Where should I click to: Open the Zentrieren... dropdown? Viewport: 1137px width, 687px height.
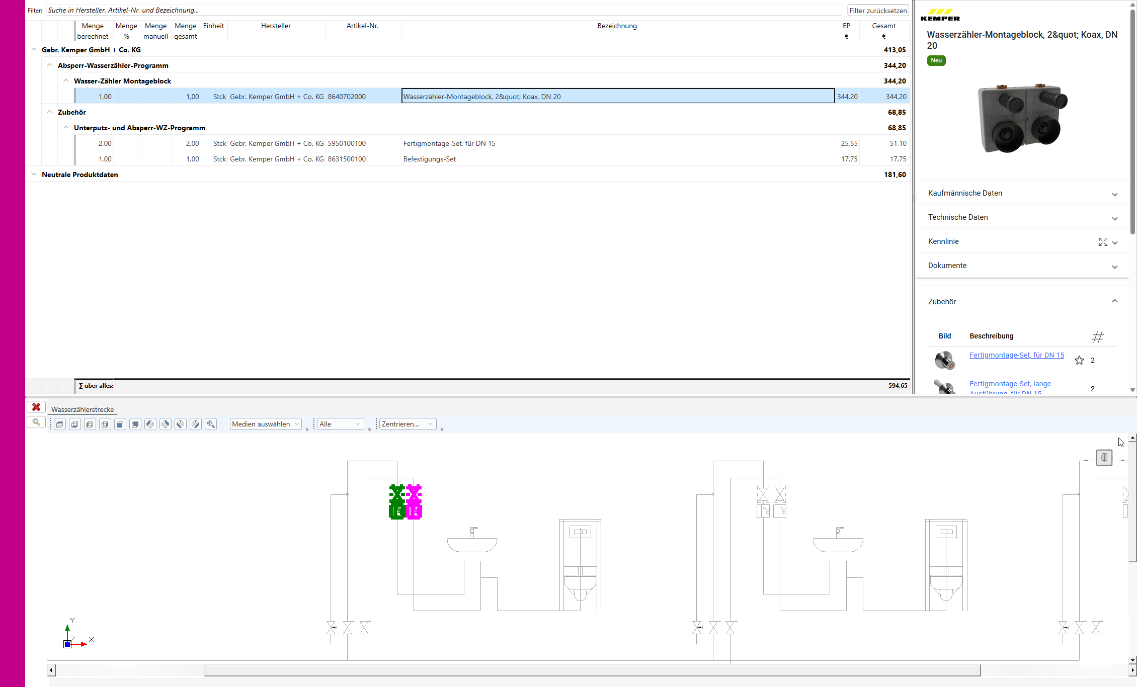pos(408,424)
